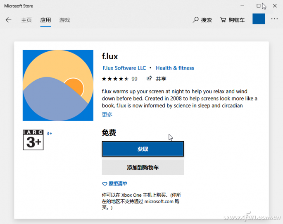Click 添加到购物车 button
Viewport: 283px width, 224px height.
pos(143,167)
